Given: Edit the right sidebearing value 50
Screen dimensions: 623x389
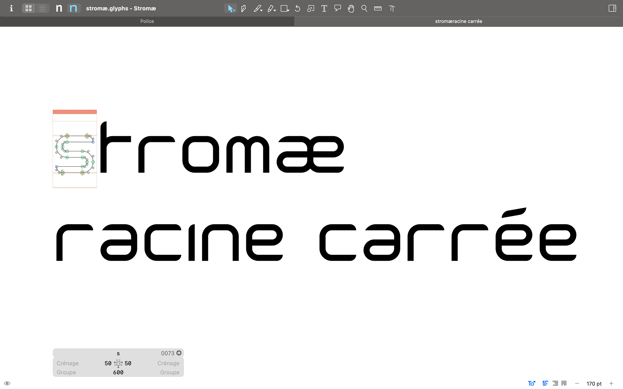Looking at the screenshot, I should 128,363.
